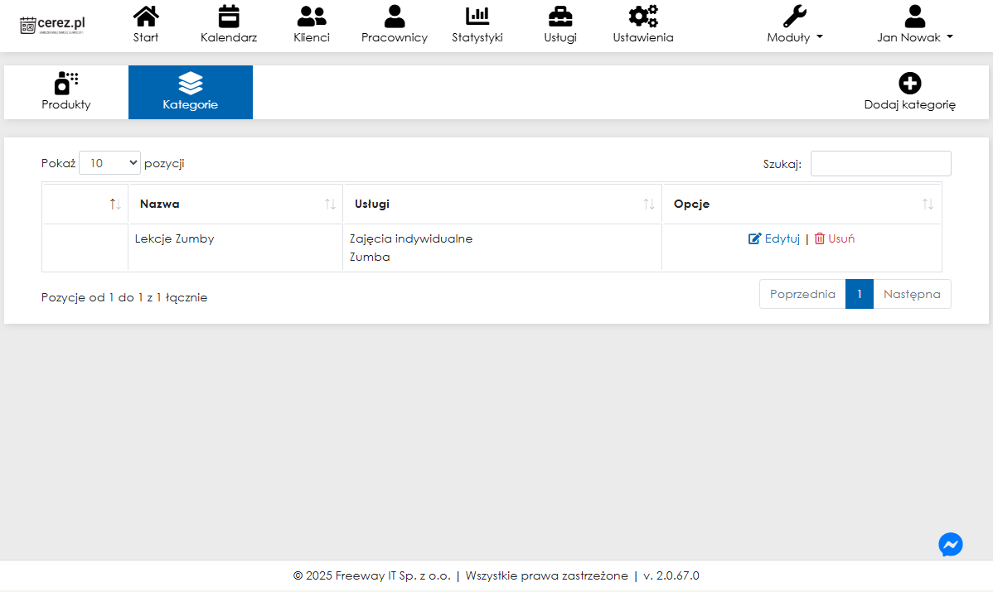Go to Klienci people icon
Image resolution: width=993 pixels, height=592 pixels.
click(312, 17)
